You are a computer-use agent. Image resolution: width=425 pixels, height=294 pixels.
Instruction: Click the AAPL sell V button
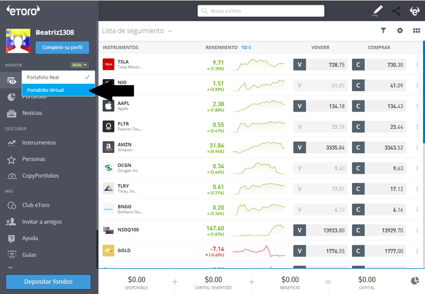[x=299, y=106]
